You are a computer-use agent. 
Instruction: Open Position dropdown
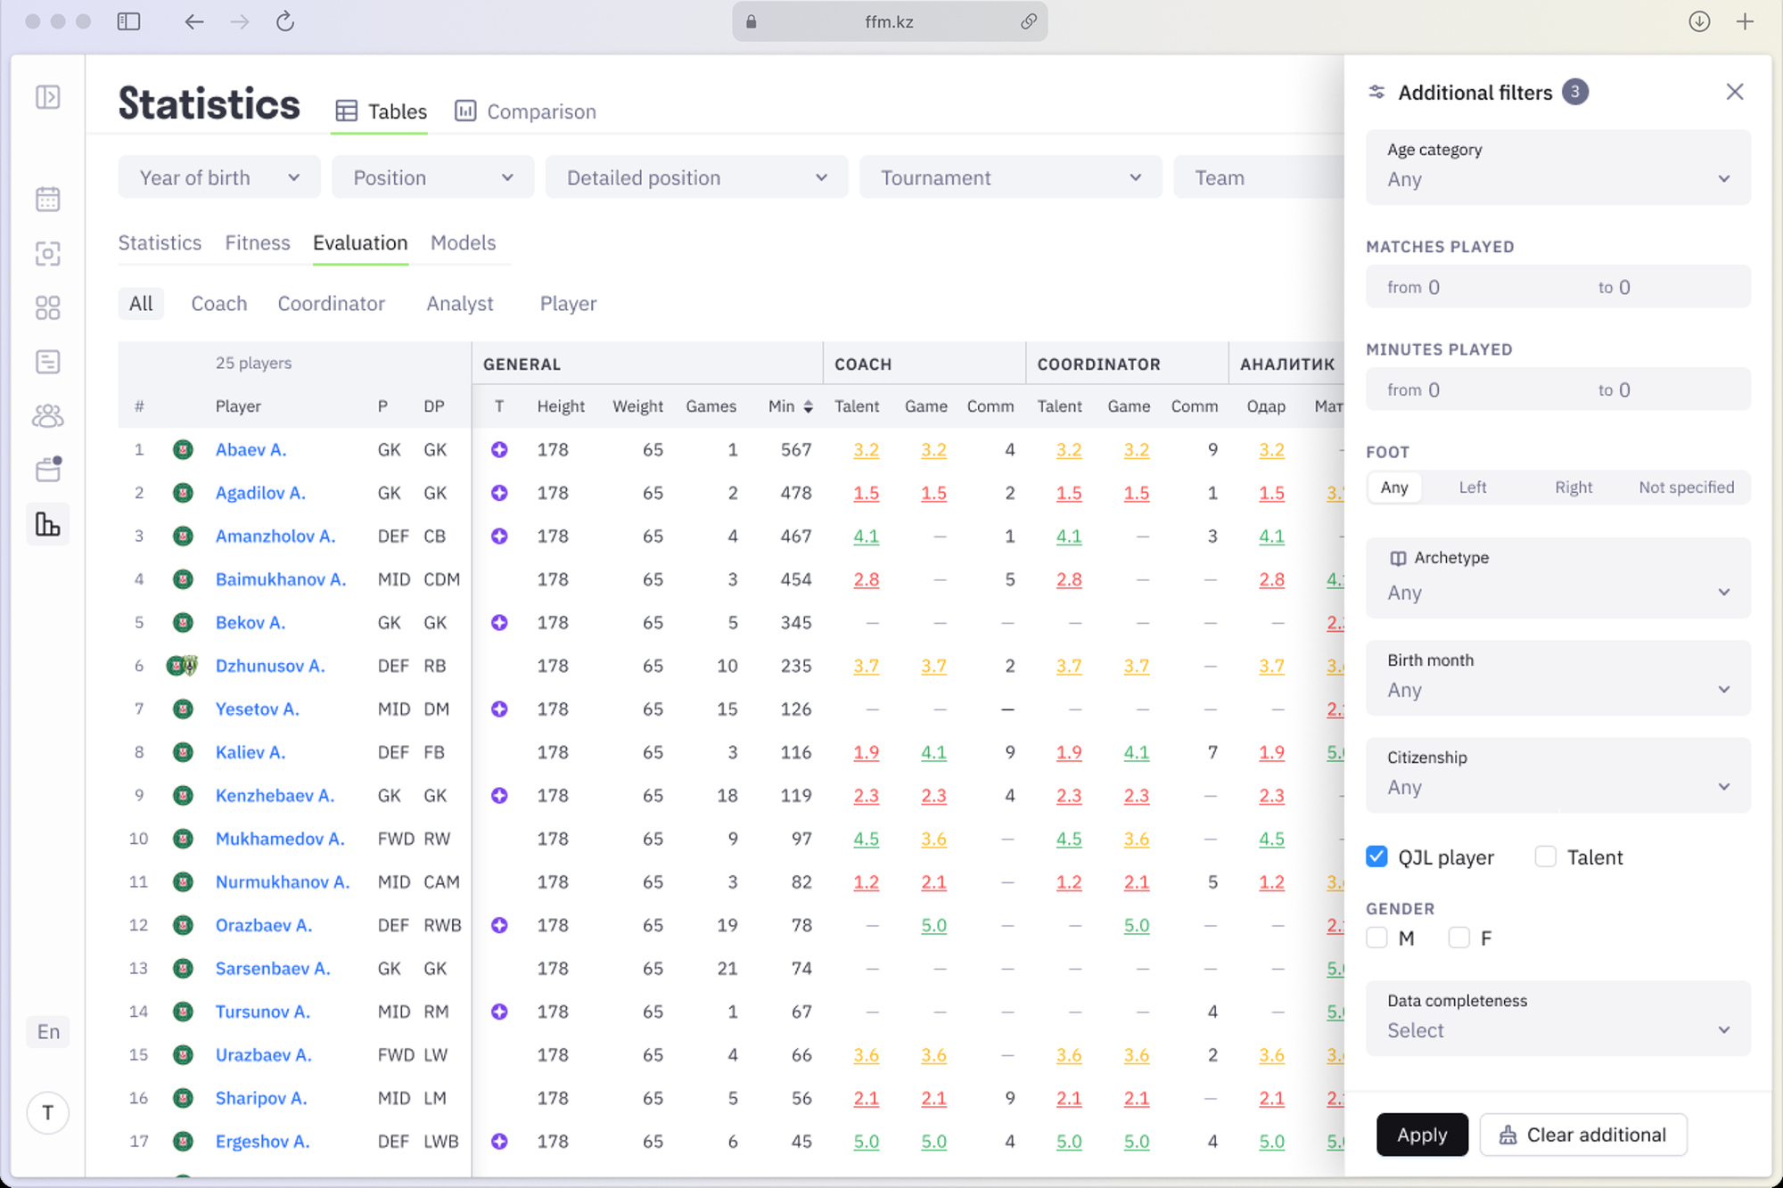point(433,177)
